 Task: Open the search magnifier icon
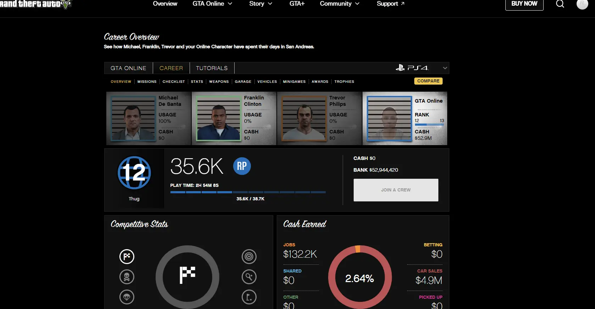pos(560,4)
